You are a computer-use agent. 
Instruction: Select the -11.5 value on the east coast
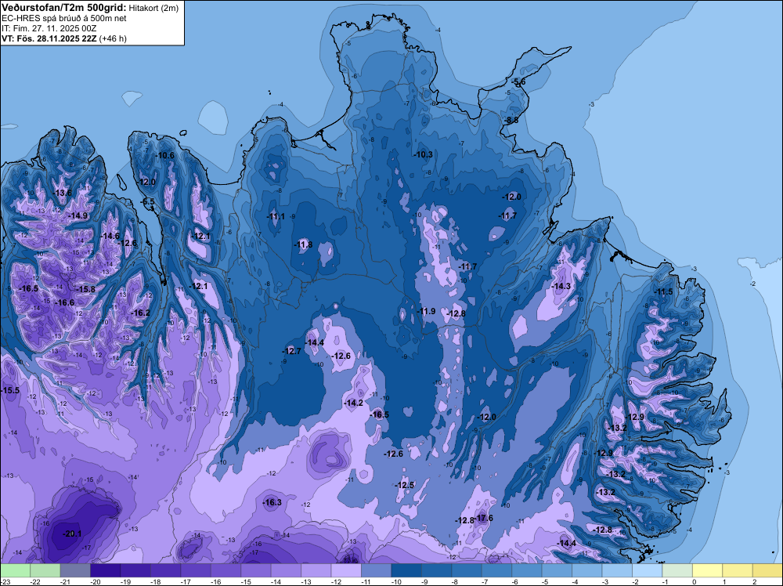click(x=664, y=292)
